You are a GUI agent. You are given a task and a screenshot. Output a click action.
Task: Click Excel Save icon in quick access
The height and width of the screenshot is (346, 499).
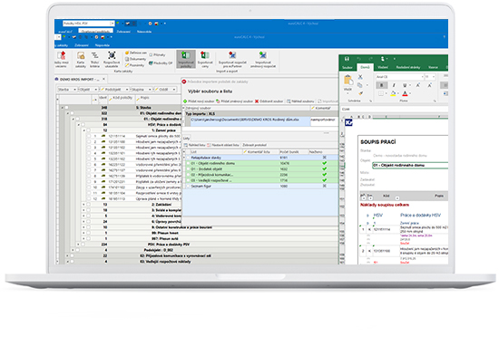[x=347, y=59]
